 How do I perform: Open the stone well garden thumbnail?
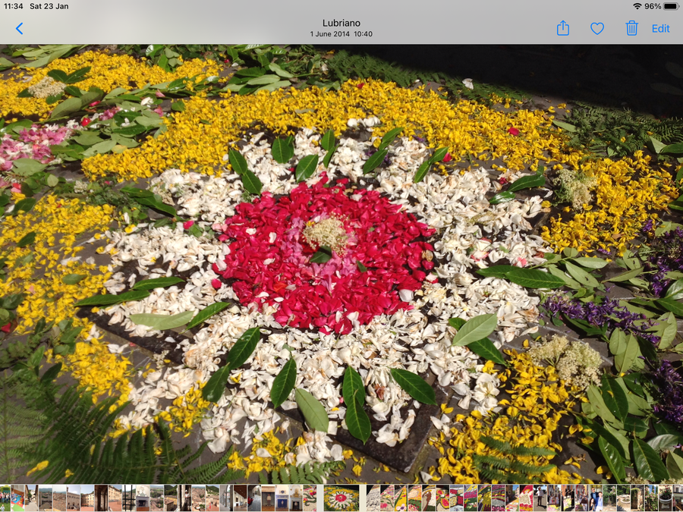[x=623, y=498]
